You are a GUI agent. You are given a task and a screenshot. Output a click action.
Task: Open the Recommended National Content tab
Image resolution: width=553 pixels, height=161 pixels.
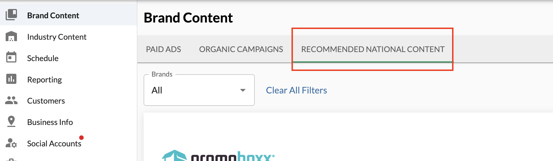[373, 49]
